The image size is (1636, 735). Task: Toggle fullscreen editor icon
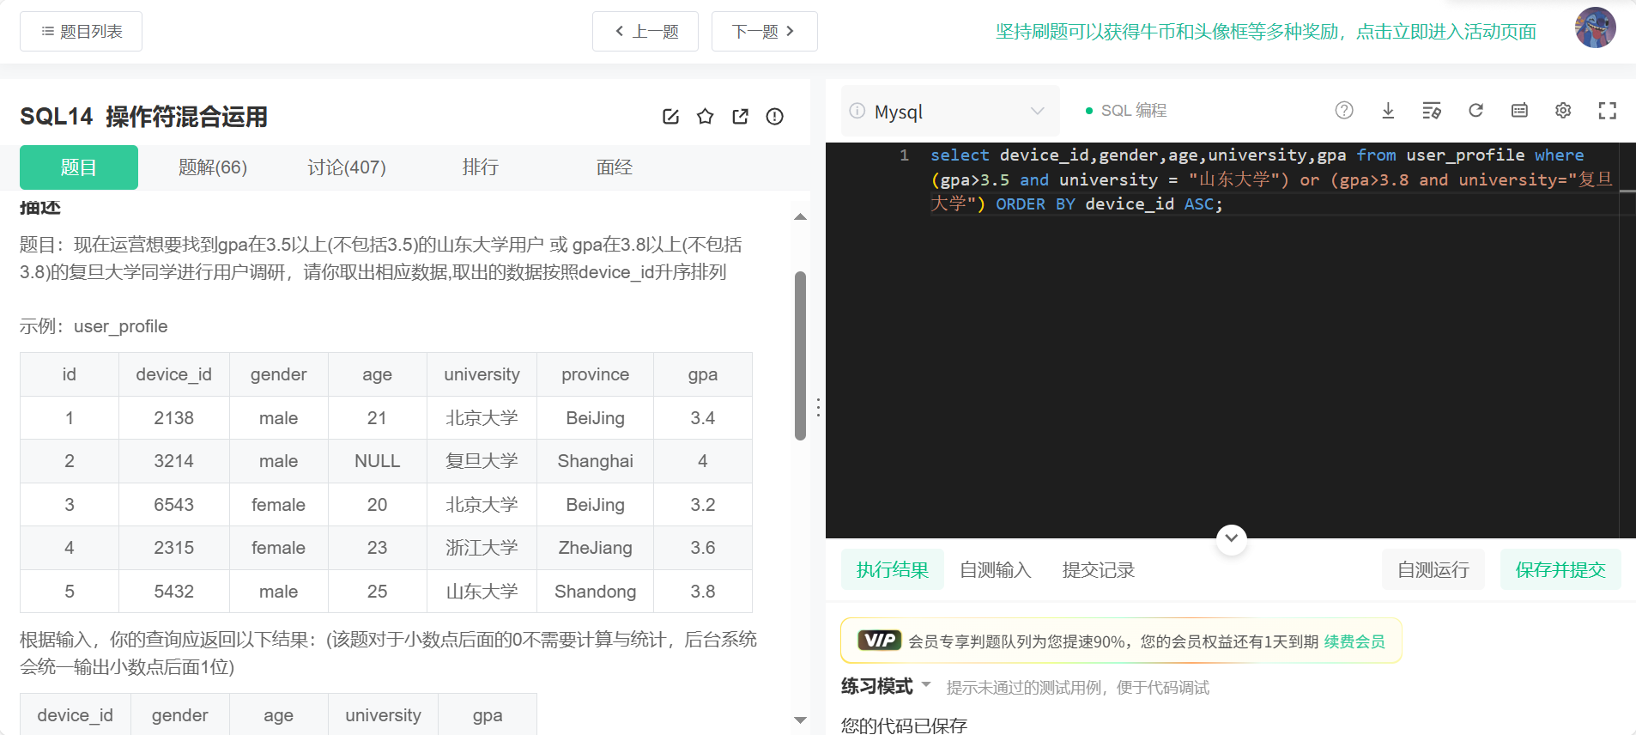1607,110
